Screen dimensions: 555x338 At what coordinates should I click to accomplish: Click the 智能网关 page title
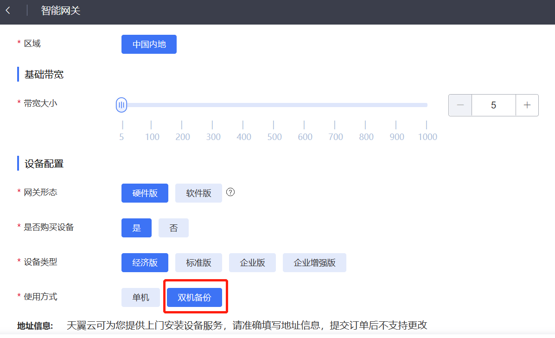tap(60, 10)
